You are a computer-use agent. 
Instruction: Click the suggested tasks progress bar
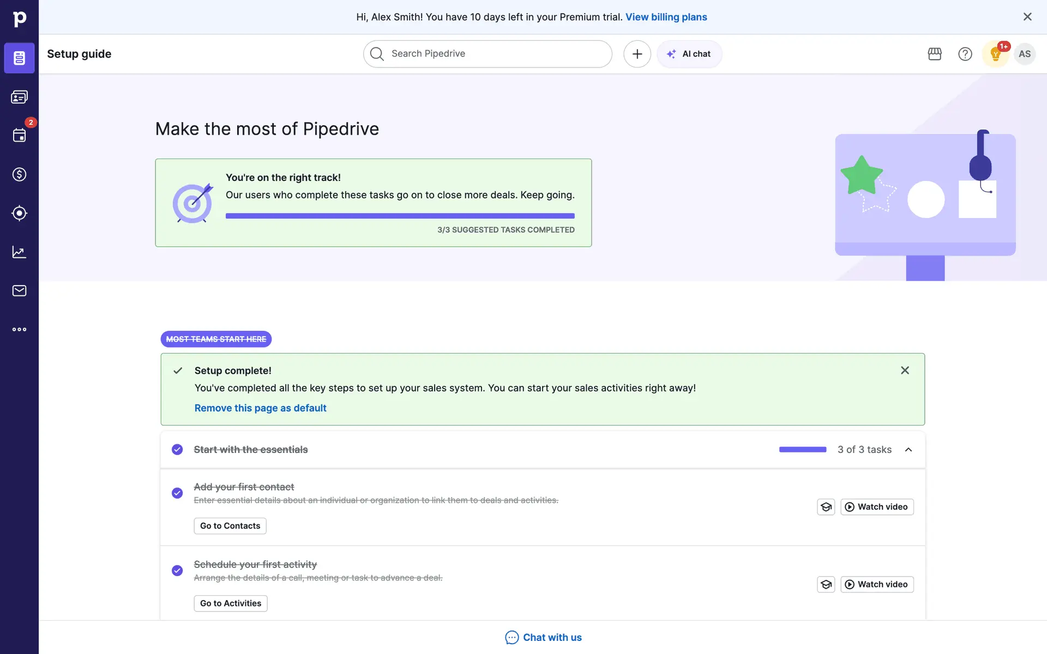tap(400, 216)
